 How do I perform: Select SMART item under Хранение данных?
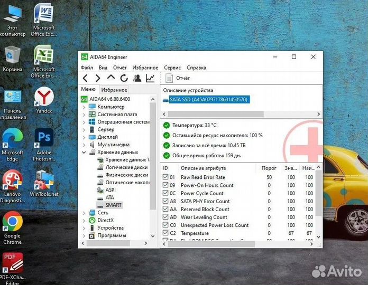[113, 205]
